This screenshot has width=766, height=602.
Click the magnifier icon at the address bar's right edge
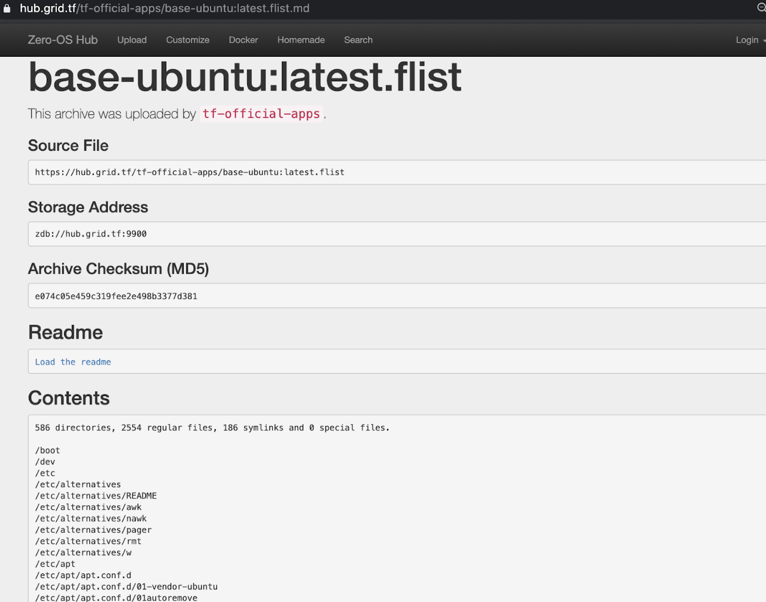(761, 8)
